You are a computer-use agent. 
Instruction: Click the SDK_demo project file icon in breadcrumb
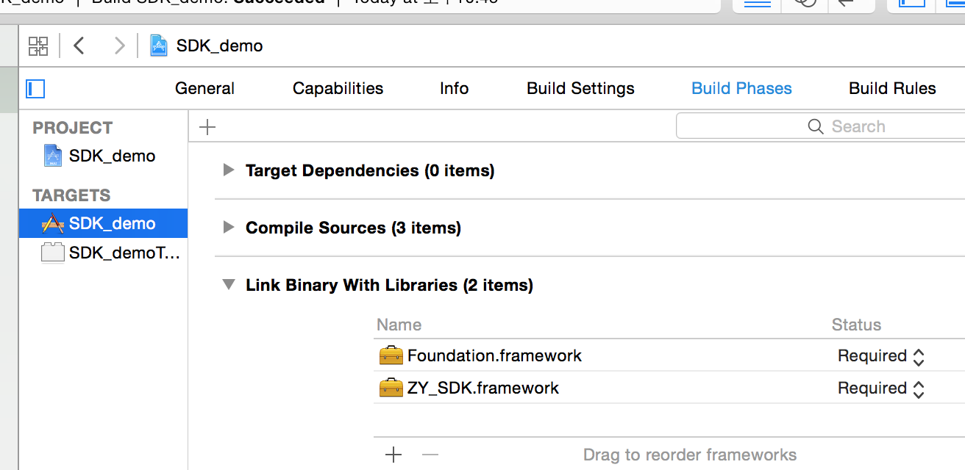159,46
